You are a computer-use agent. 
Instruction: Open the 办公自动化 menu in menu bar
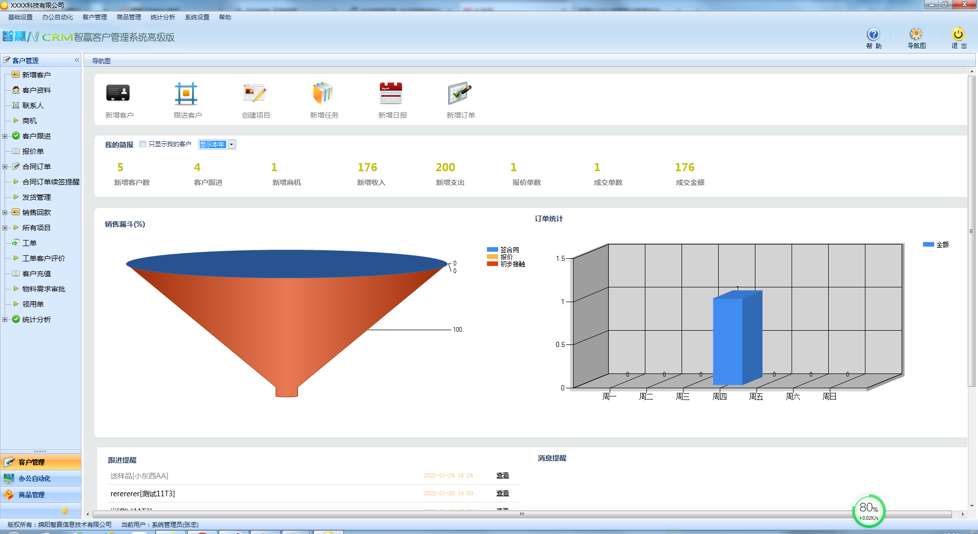click(x=58, y=17)
